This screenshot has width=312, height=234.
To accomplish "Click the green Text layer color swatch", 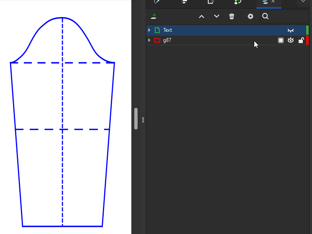I will pyautogui.click(x=307, y=30).
